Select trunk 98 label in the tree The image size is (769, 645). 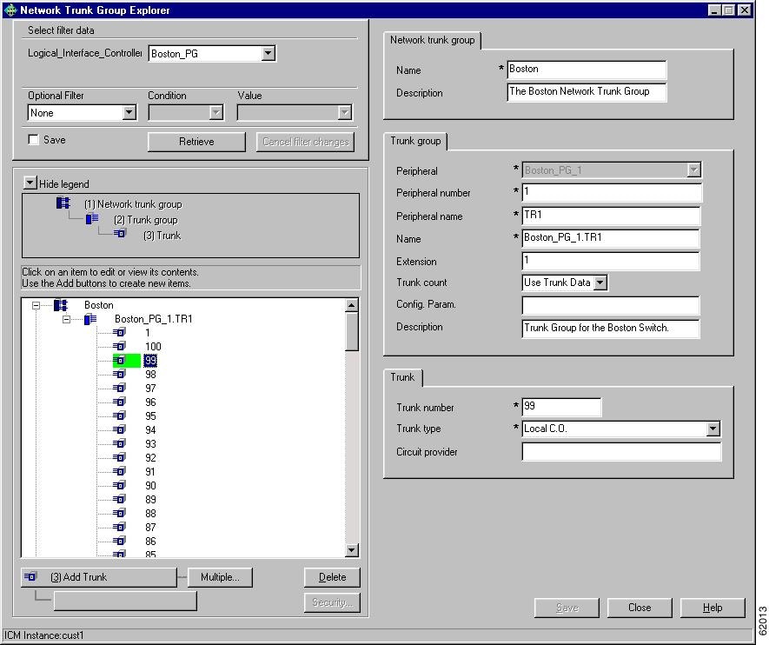pyautogui.click(x=150, y=375)
